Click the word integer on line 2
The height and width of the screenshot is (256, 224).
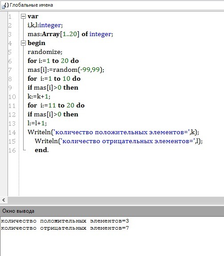click(x=50, y=25)
